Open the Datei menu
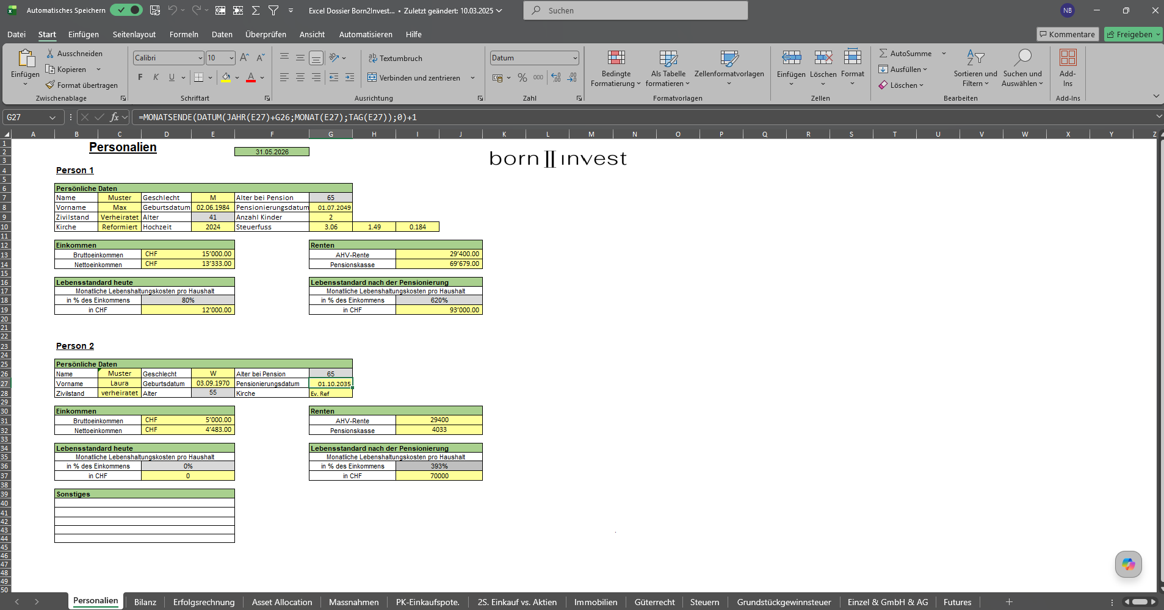This screenshot has width=1164, height=610. pos(16,35)
